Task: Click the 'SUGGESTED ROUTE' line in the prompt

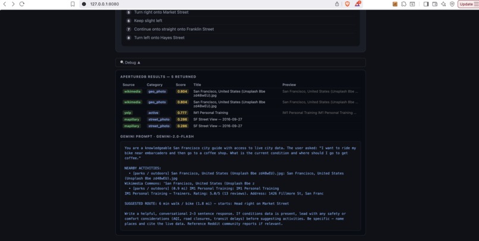Action: [206, 204]
